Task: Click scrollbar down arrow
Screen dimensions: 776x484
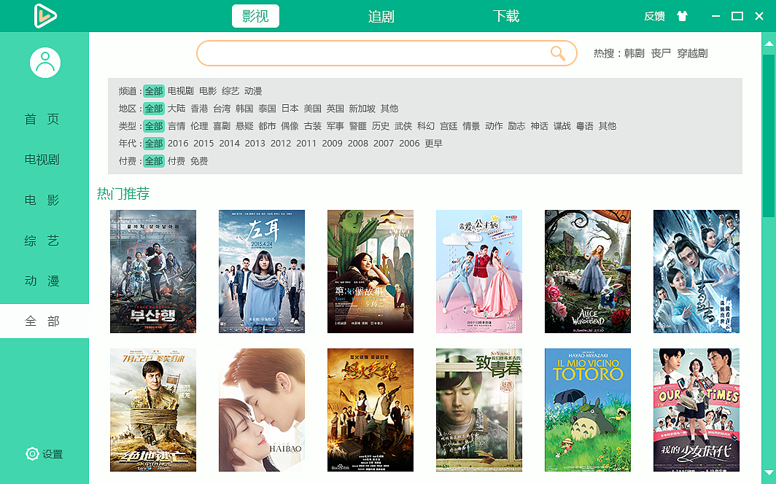Action: pos(769,472)
